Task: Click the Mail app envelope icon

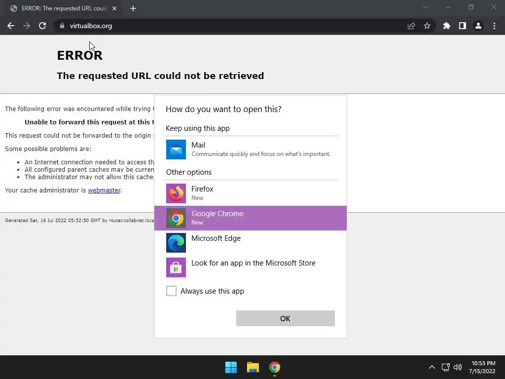Action: pyautogui.click(x=176, y=150)
